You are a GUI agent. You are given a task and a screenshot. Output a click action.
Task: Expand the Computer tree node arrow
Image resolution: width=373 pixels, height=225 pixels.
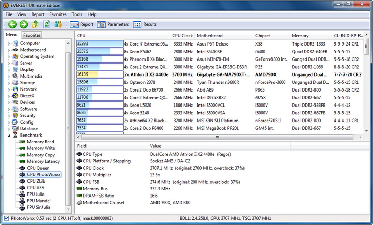click(9, 44)
